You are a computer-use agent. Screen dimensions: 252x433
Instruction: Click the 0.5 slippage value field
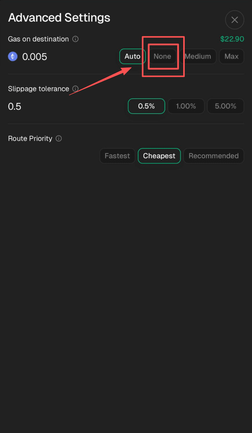pos(15,107)
